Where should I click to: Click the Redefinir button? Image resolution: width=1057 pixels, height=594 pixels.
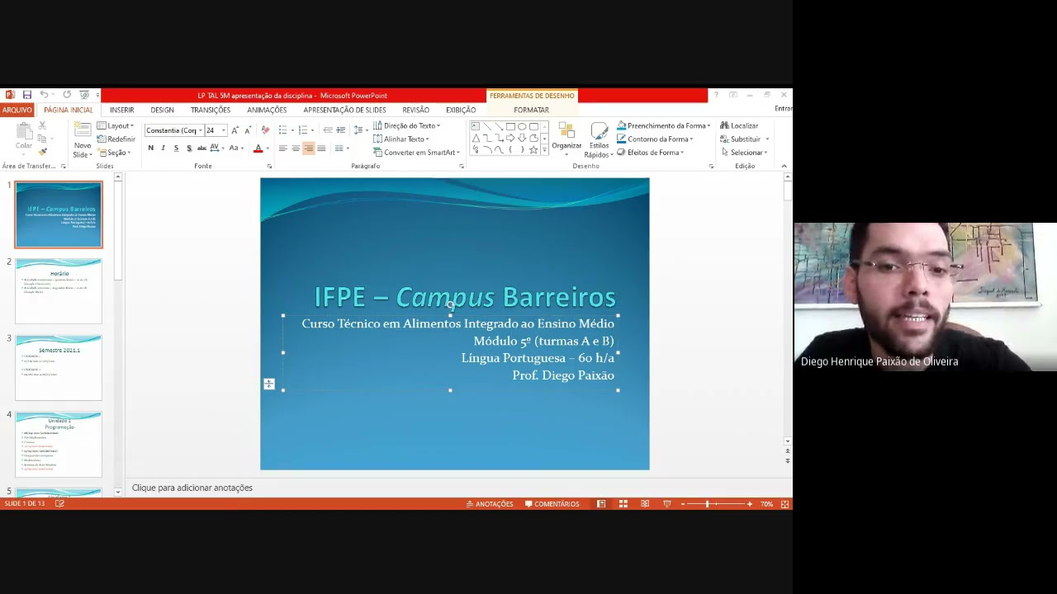pyautogui.click(x=116, y=139)
